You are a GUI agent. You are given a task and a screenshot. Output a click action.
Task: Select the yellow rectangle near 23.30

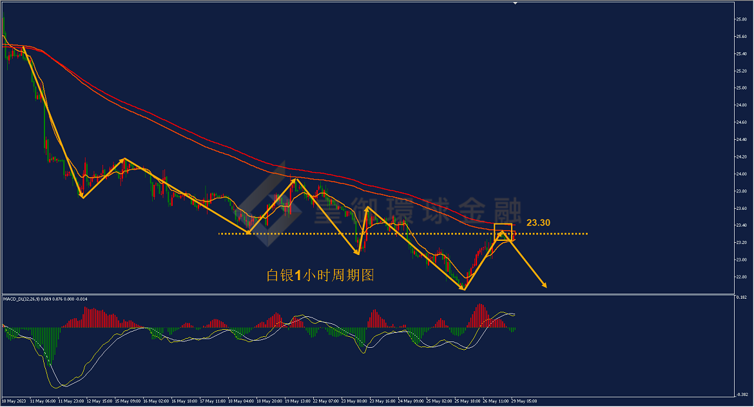pyautogui.click(x=503, y=232)
